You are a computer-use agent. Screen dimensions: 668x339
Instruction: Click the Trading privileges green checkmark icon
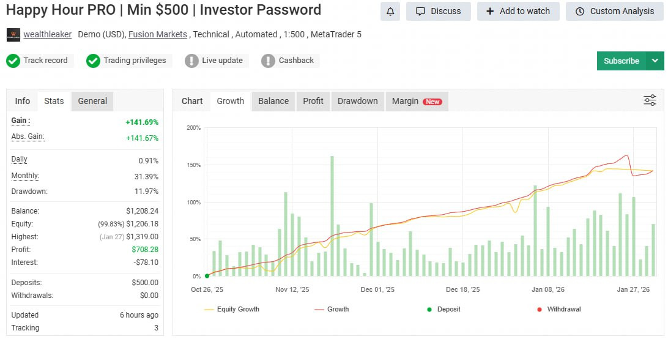pyautogui.click(x=93, y=61)
